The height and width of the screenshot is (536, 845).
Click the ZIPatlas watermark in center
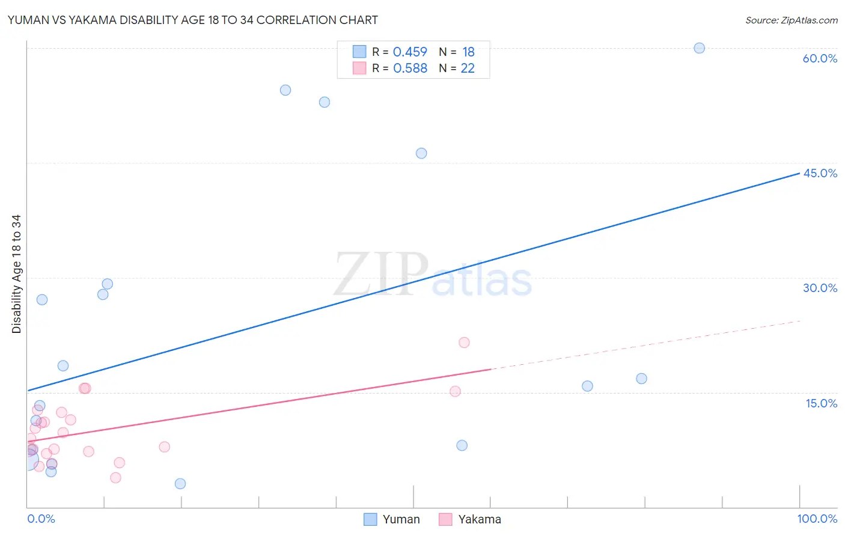tap(433, 275)
